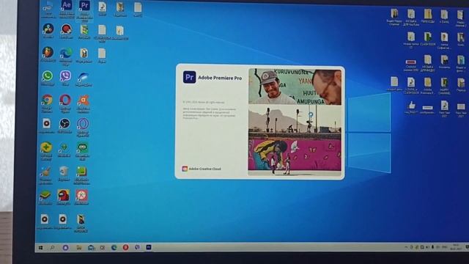
Task: Open the purple ring browser shortcut
Action: coord(83,124)
